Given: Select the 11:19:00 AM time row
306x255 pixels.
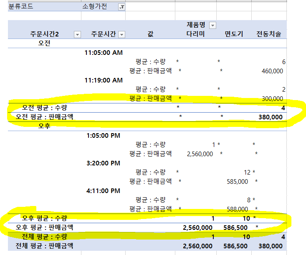Looking at the screenshot, I should point(104,80).
